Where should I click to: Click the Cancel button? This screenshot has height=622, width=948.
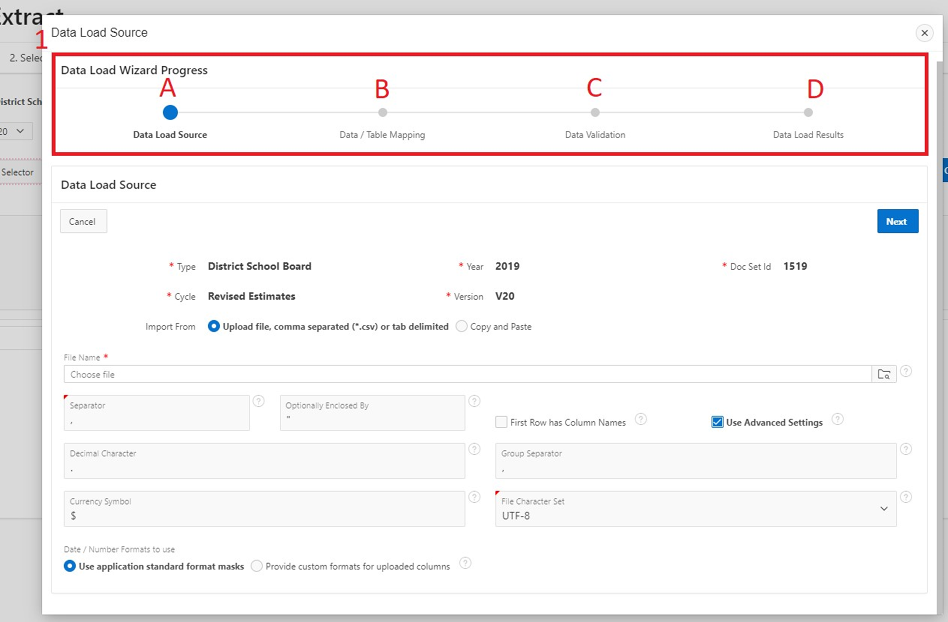pos(83,221)
